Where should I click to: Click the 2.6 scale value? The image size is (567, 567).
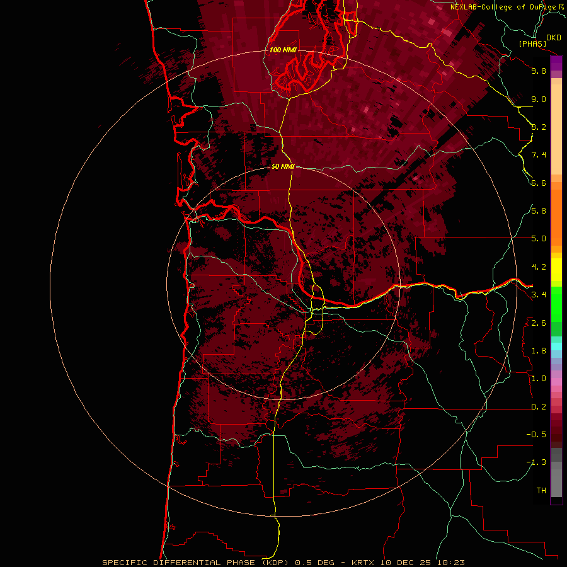(x=539, y=323)
